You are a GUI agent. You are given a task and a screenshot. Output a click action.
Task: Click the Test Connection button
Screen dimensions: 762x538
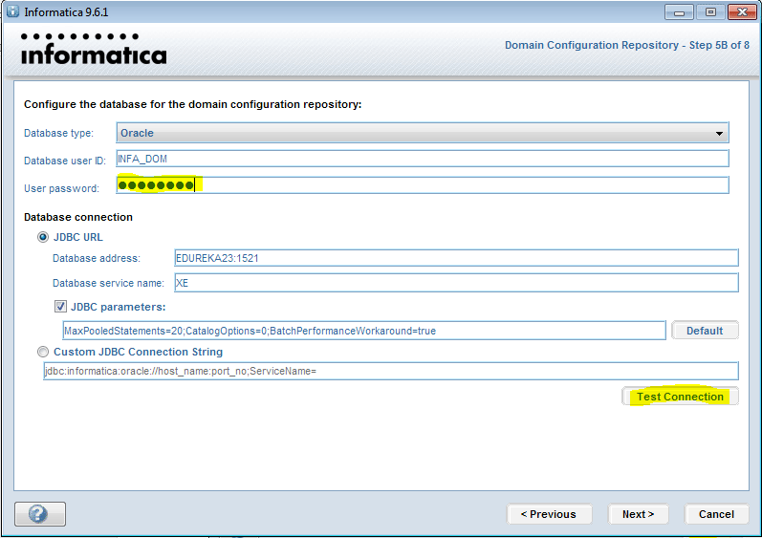tap(680, 397)
